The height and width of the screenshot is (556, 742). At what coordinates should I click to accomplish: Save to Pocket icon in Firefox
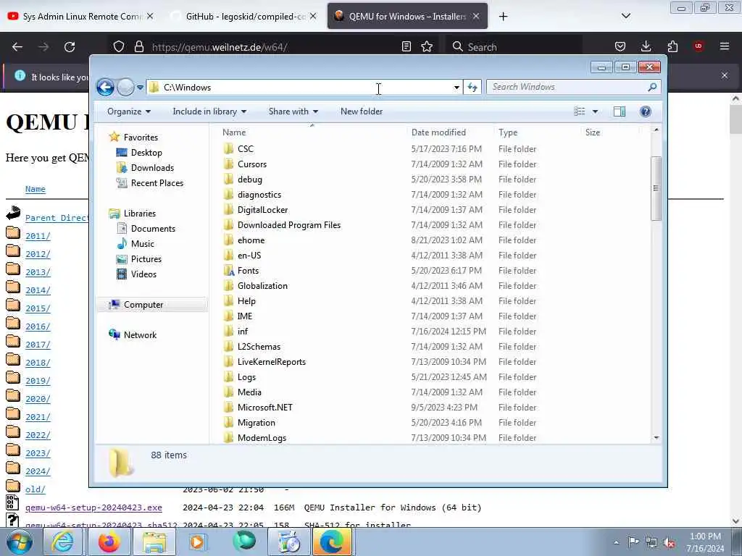[620, 46]
